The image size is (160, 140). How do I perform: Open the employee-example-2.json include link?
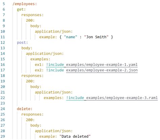tap(102, 70)
